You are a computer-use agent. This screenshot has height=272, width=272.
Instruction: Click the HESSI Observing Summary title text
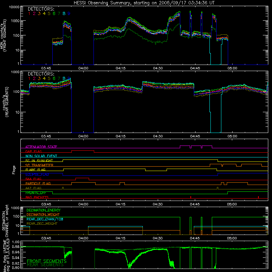(144, 3)
